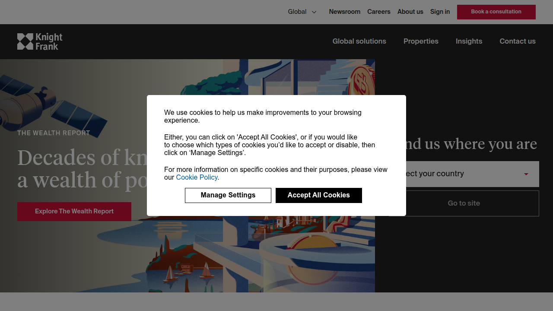Open the Properties menu

[x=421, y=41]
